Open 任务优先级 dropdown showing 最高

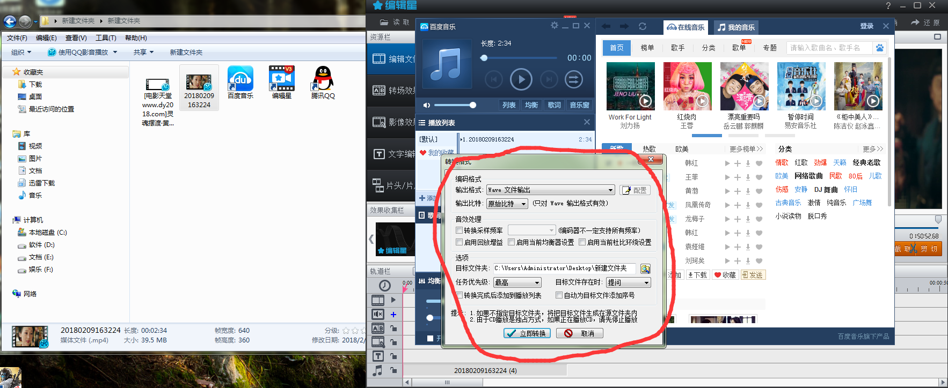pyautogui.click(x=517, y=282)
